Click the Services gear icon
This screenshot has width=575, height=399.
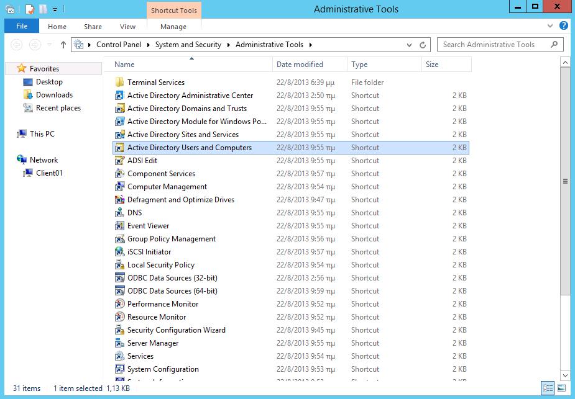click(x=119, y=356)
